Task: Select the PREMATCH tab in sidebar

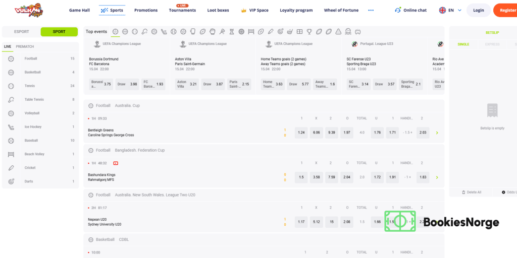Action: click(25, 47)
